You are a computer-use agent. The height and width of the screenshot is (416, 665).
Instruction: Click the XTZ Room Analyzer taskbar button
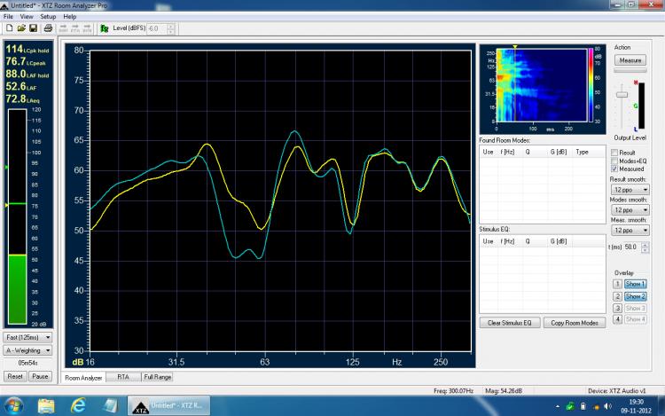pyautogui.click(x=168, y=406)
